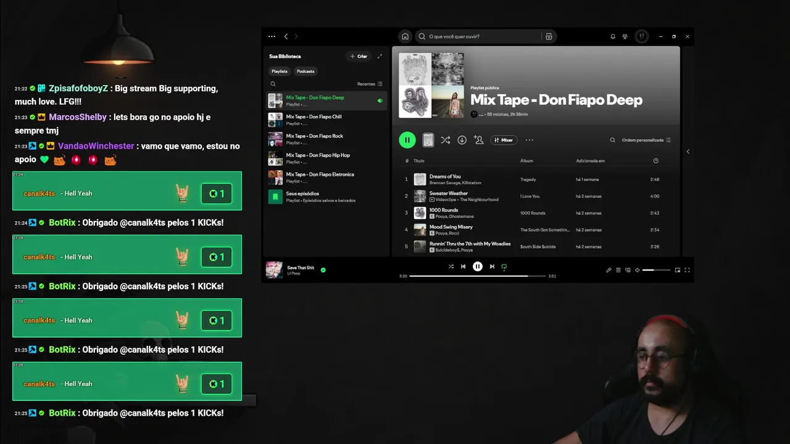
Task: Download the playlist with arrow icon
Action: (x=462, y=140)
